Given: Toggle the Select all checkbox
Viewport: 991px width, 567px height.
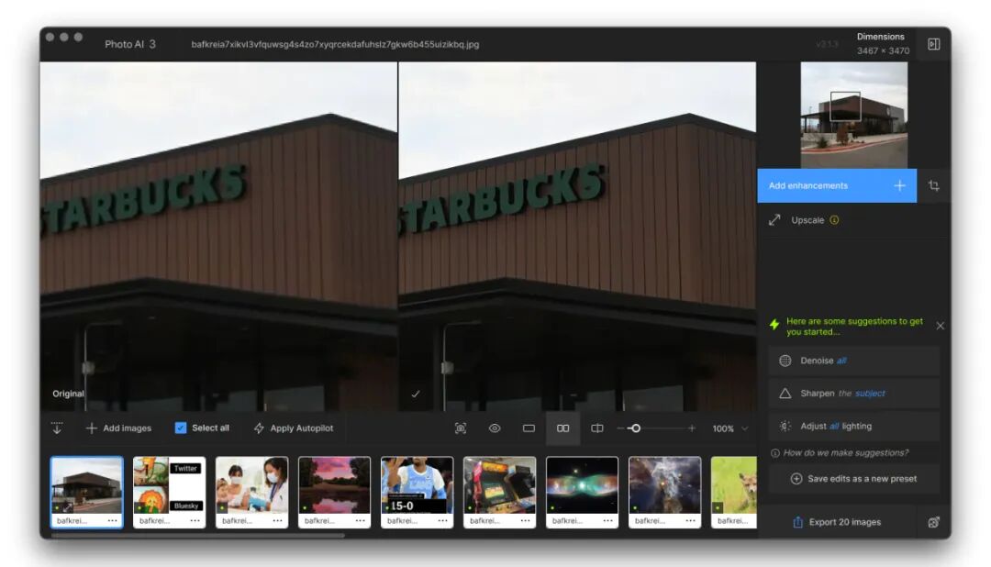Looking at the screenshot, I should (x=181, y=428).
